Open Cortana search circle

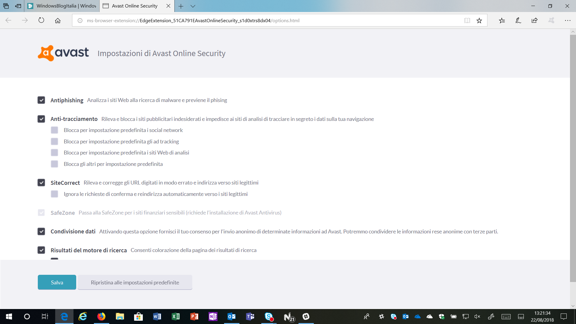[27, 316]
